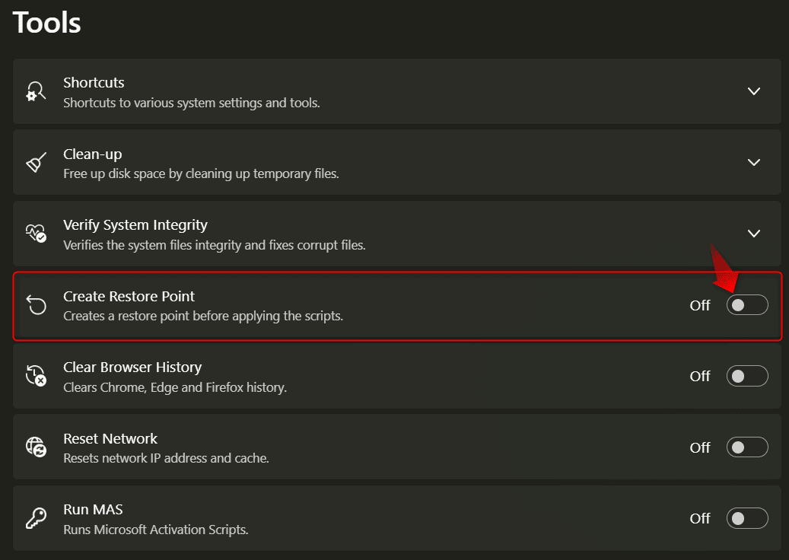Viewport: 789px width, 560px height.
Task: Turn on Clear Browser History switch
Action: click(747, 376)
